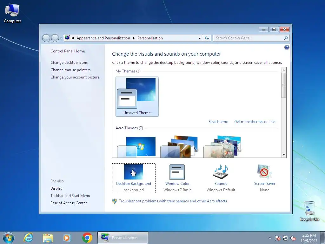Click the Windows Default sounds label
The image size is (325, 244).
(x=221, y=190)
